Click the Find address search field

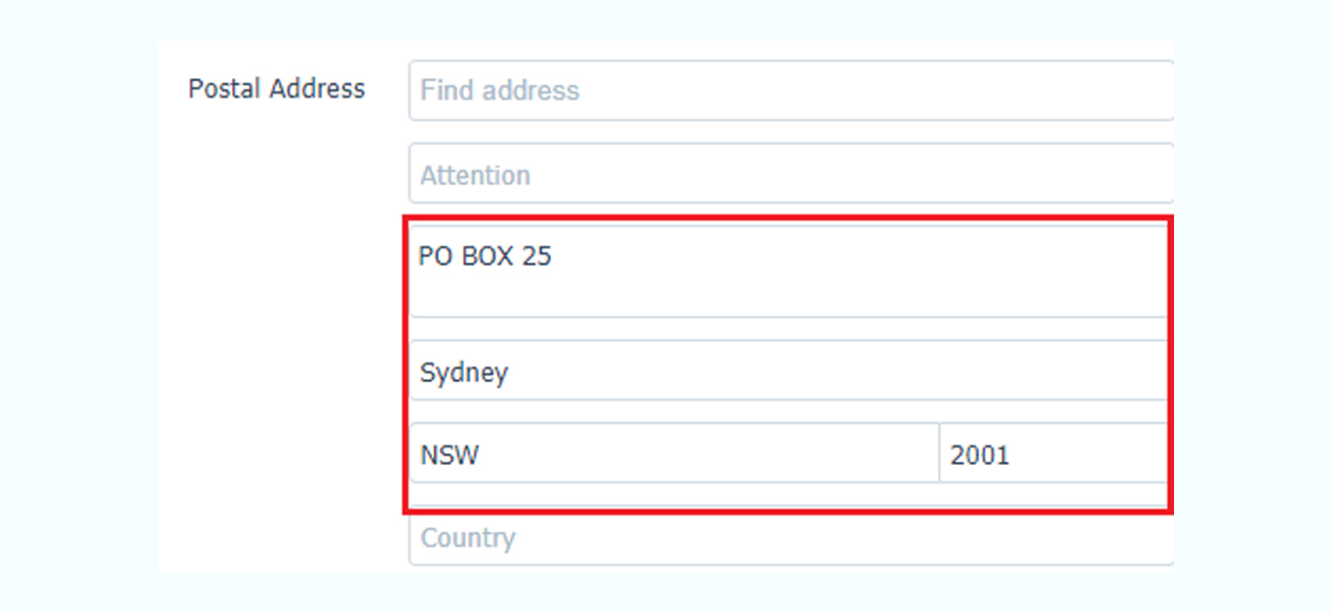(x=791, y=91)
